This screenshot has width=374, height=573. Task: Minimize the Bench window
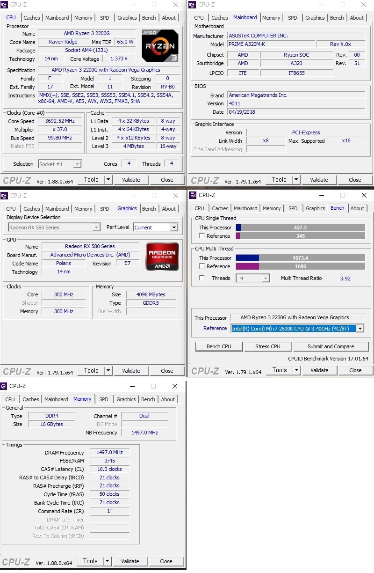[x=321, y=195]
